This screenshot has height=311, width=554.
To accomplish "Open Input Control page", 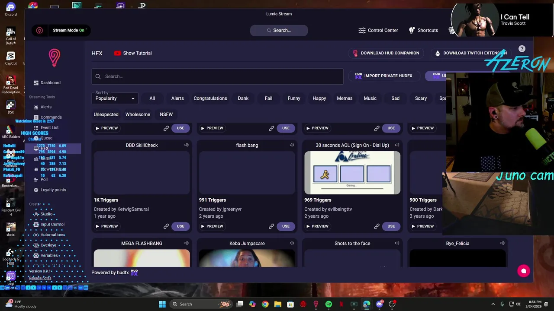I will tap(49, 224).
